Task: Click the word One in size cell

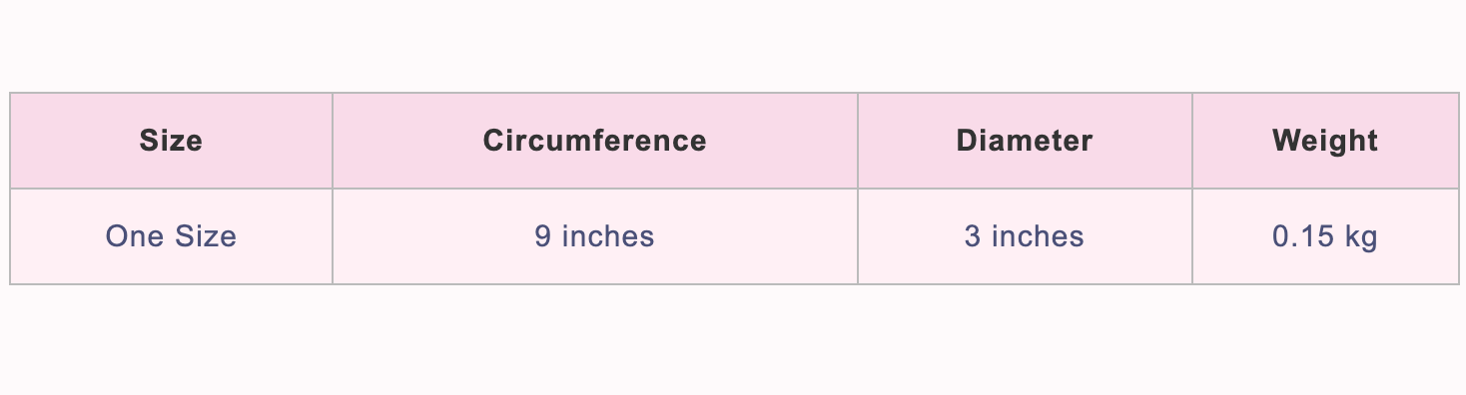Action: point(129,236)
